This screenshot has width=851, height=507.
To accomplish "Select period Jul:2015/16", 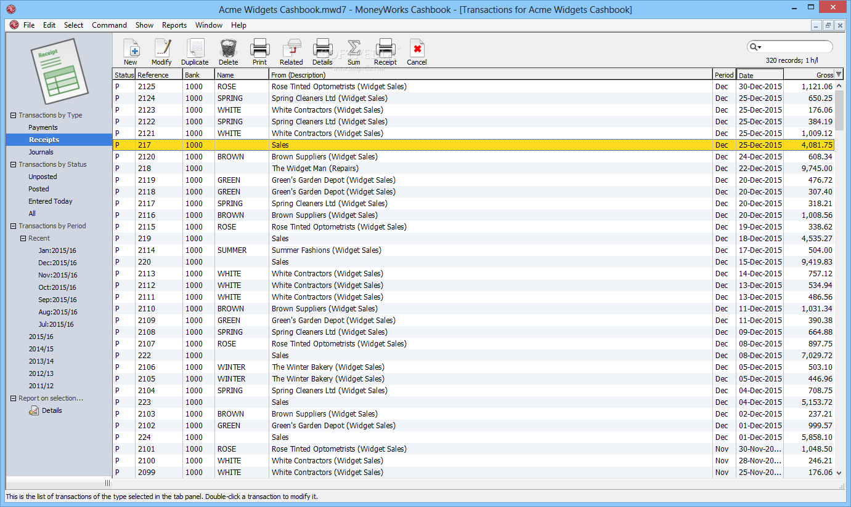I will [x=56, y=324].
